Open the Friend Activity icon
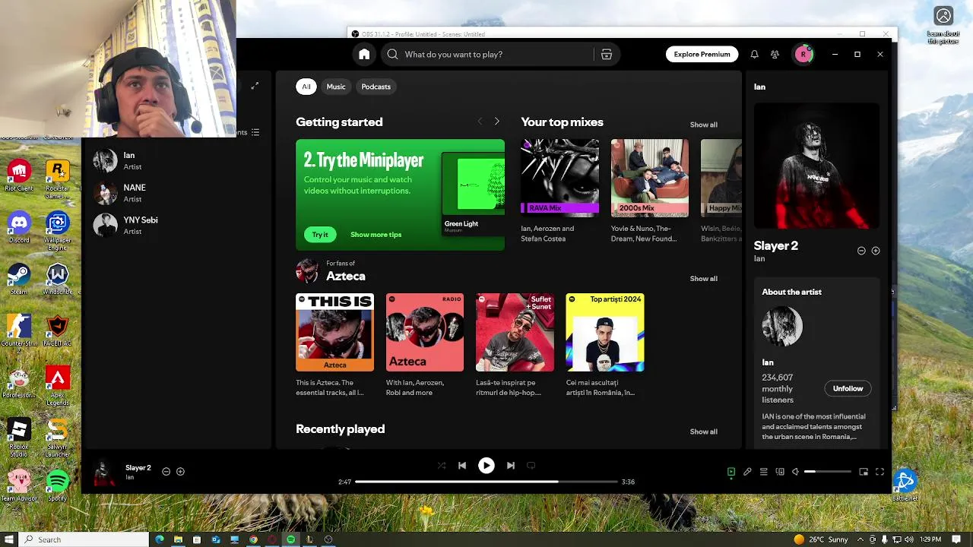 [x=775, y=54]
